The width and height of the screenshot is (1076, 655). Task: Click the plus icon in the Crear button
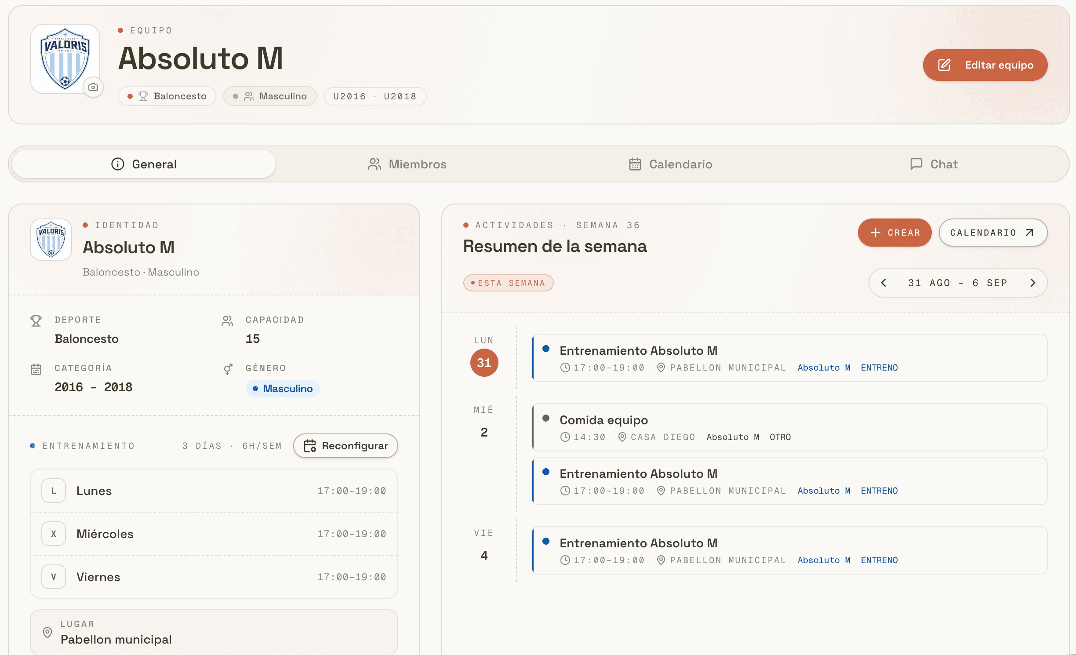point(875,233)
